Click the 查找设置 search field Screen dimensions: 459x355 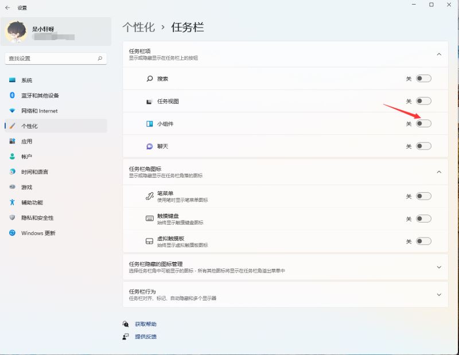click(x=56, y=58)
